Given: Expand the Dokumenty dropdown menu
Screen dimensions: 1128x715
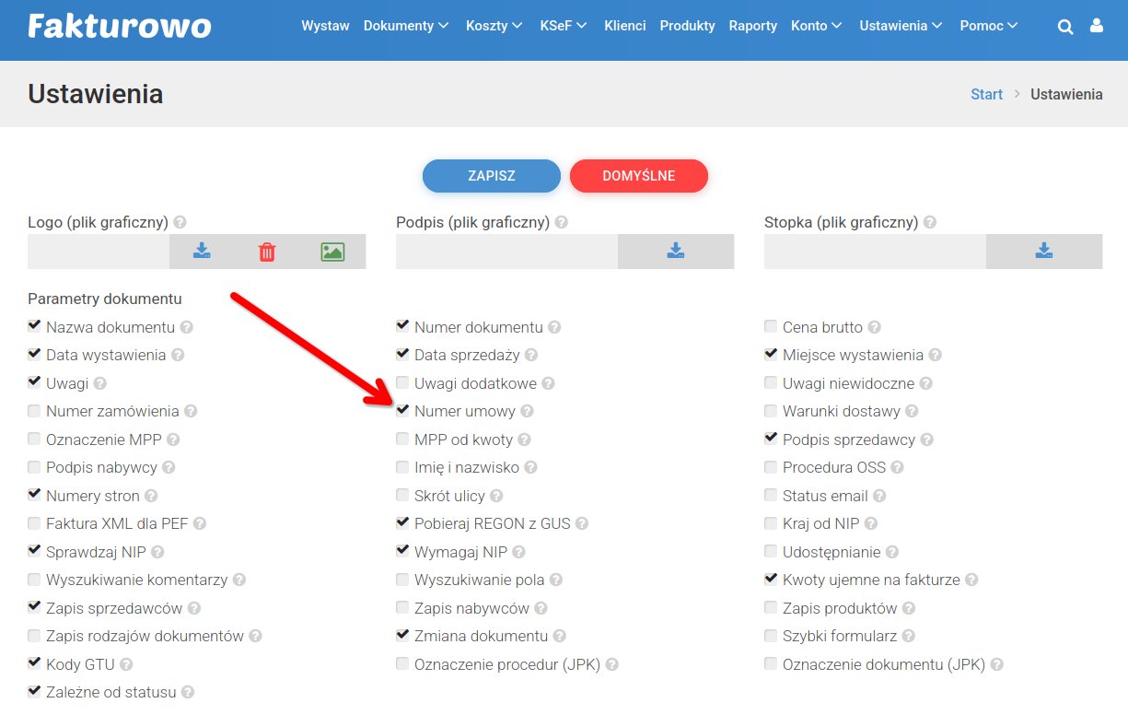Looking at the screenshot, I should [405, 26].
